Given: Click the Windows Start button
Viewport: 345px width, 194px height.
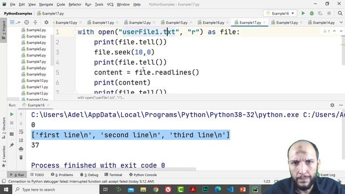Looking at the screenshot, I should [x=6, y=189].
